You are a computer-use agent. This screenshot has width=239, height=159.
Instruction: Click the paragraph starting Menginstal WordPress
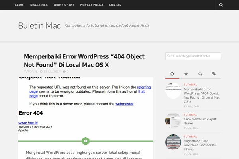tap(84, 155)
